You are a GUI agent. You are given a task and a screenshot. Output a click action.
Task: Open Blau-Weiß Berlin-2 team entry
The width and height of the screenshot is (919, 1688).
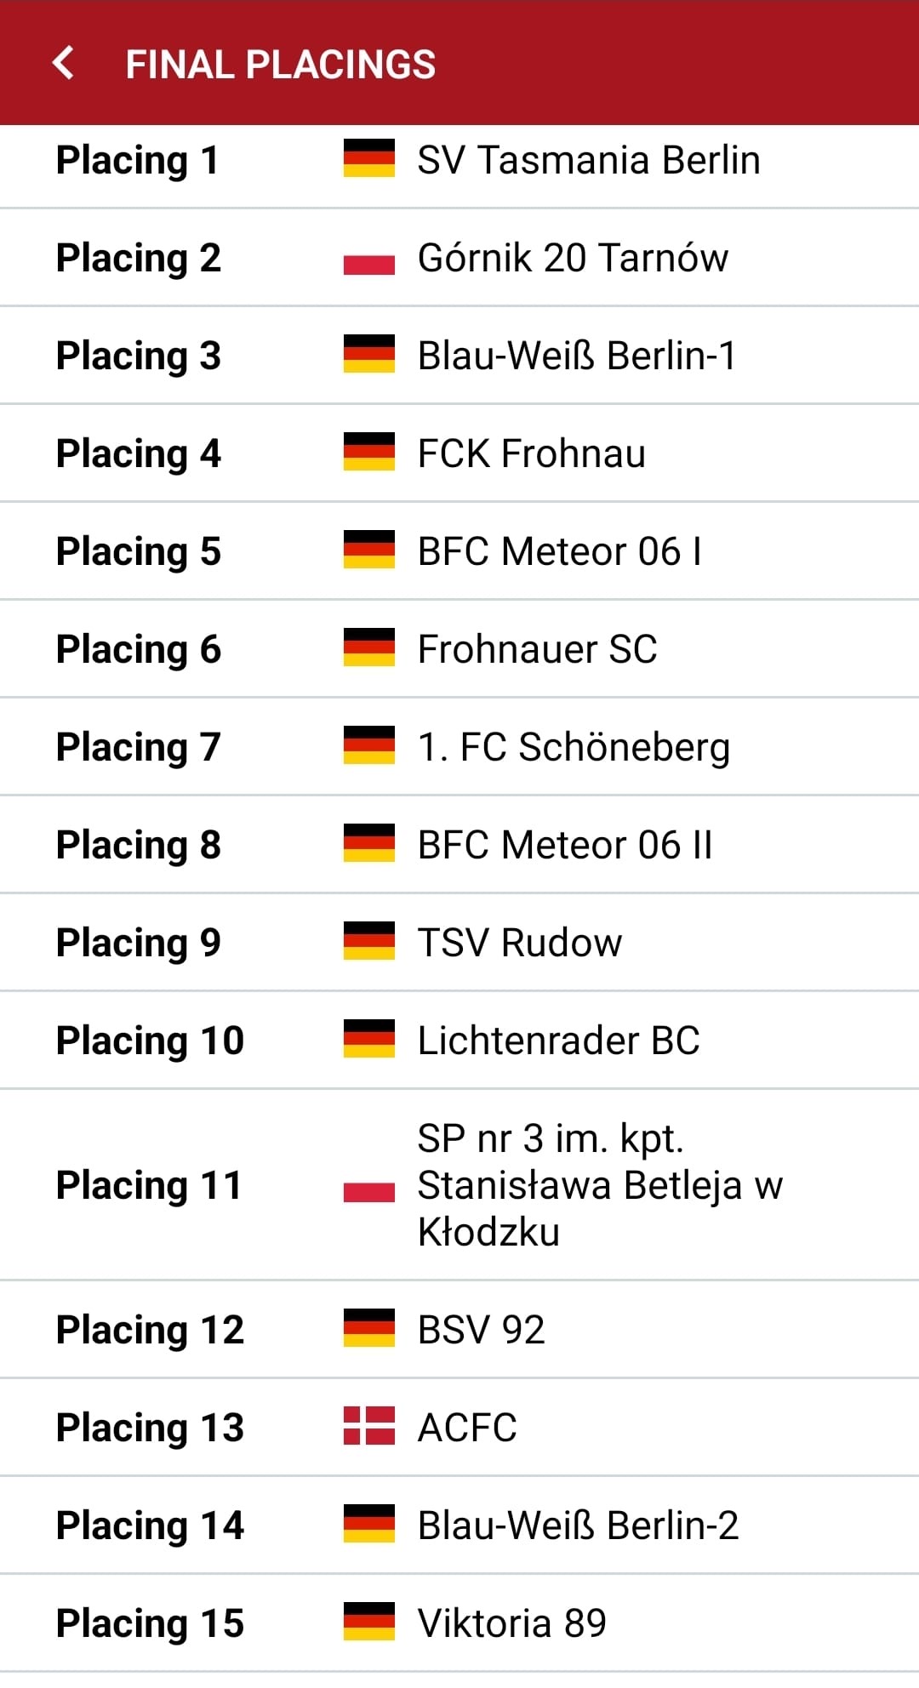(578, 1525)
